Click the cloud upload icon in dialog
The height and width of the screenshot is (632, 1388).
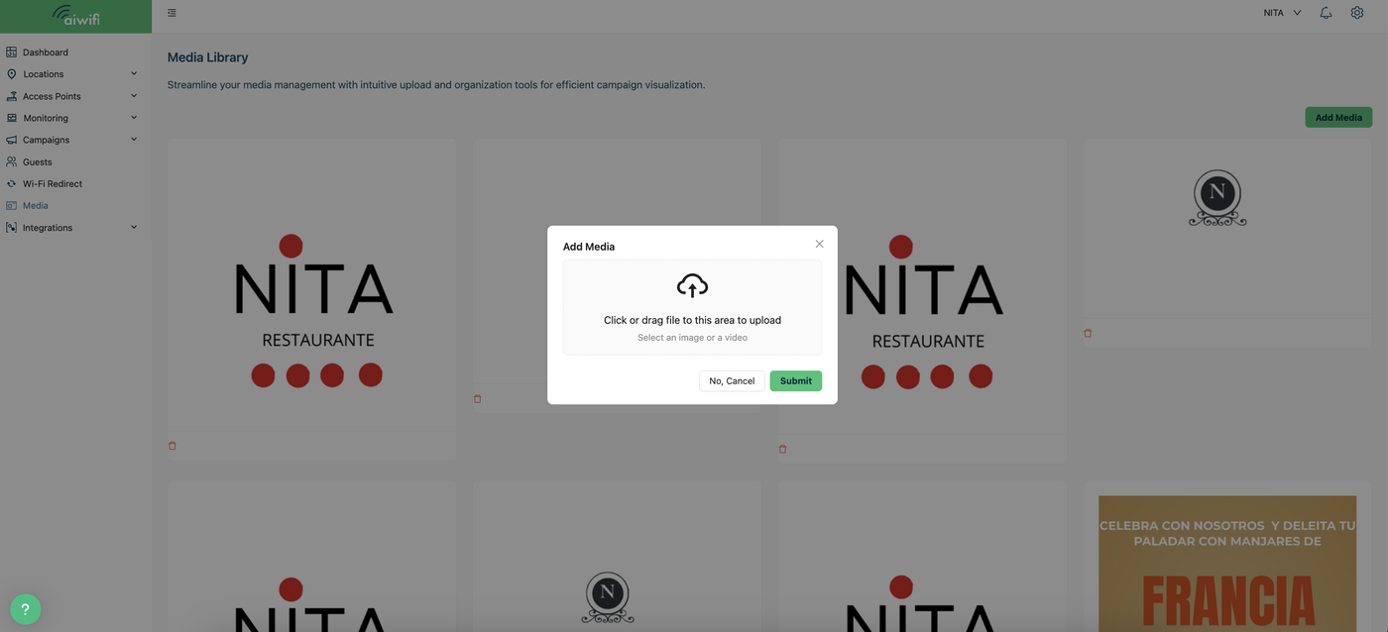click(692, 285)
